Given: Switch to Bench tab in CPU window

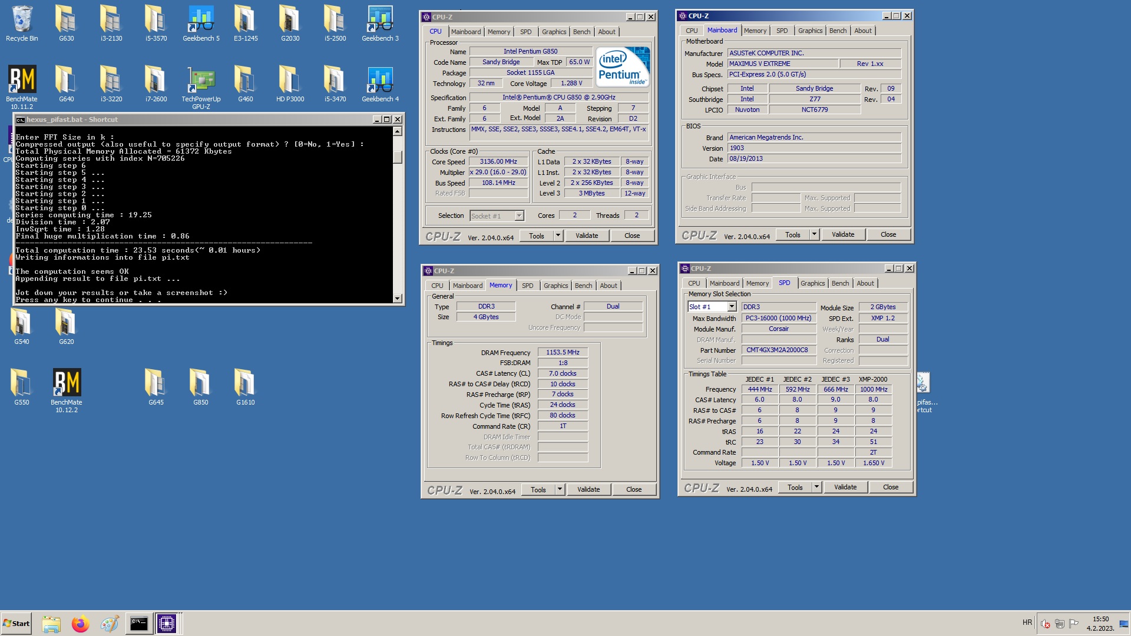Looking at the screenshot, I should tap(581, 32).
